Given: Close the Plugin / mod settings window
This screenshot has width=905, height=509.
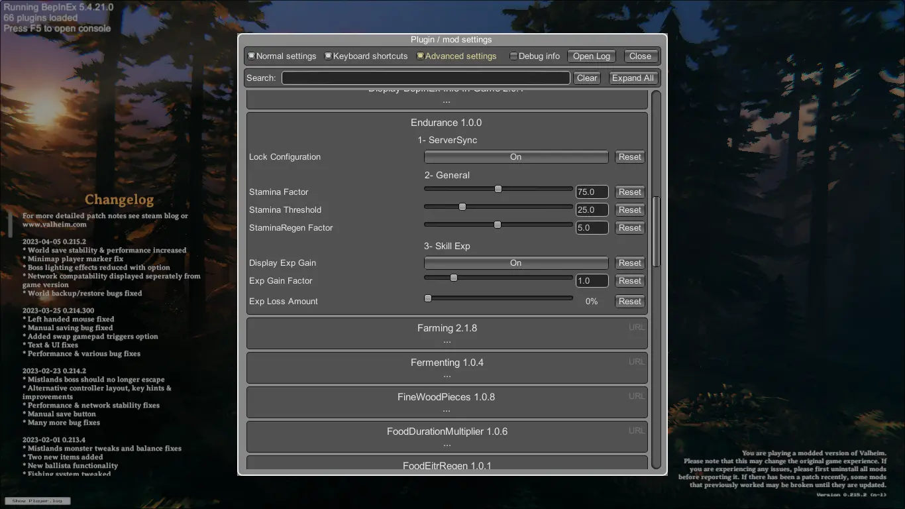Looking at the screenshot, I should pos(640,56).
